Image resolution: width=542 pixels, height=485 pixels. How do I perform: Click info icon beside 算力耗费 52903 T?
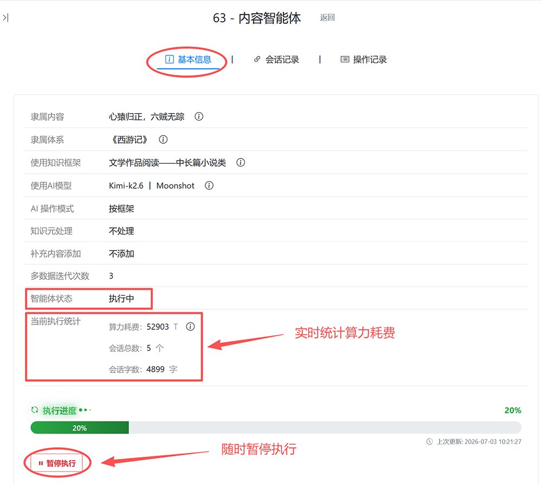click(190, 327)
